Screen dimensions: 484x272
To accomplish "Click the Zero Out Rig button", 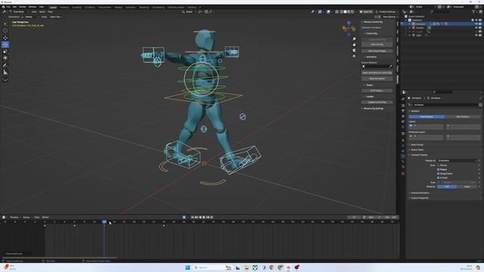I will click(x=377, y=45).
